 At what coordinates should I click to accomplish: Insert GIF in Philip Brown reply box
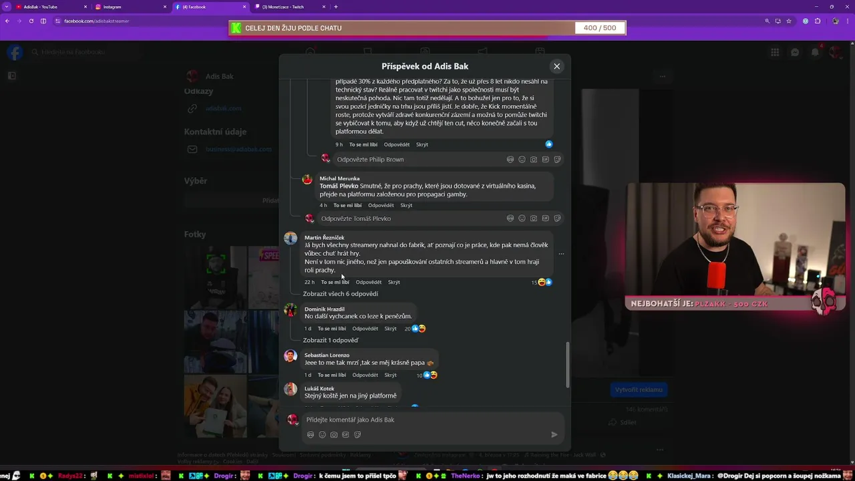pyautogui.click(x=545, y=160)
